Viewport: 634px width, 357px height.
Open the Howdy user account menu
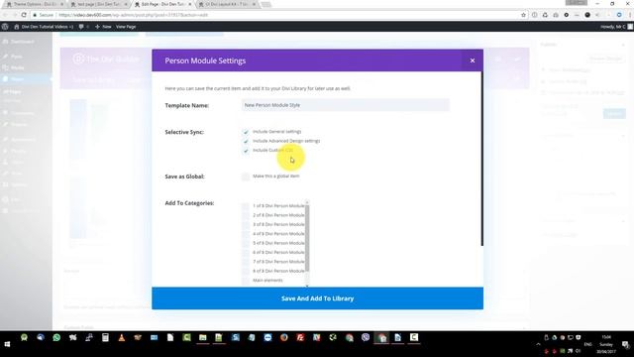coord(616,27)
